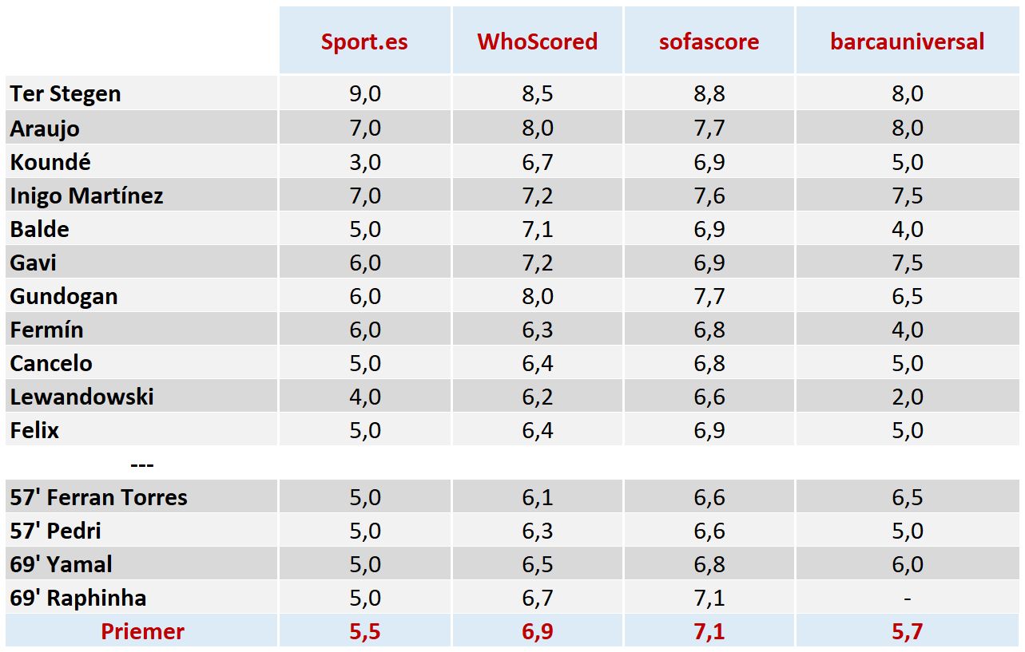
Task: Click Balde's barcauniversal rating 4,0
Action: click(907, 229)
